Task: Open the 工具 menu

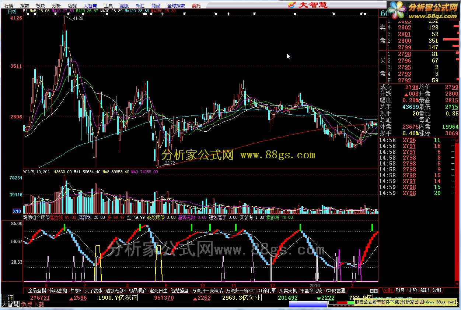Action: [108, 6]
